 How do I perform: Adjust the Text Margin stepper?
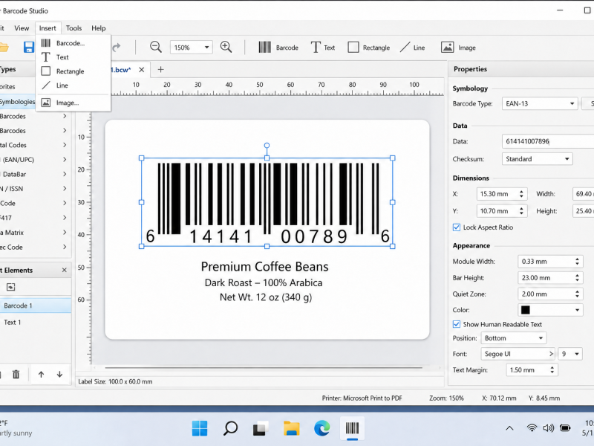[552, 369]
